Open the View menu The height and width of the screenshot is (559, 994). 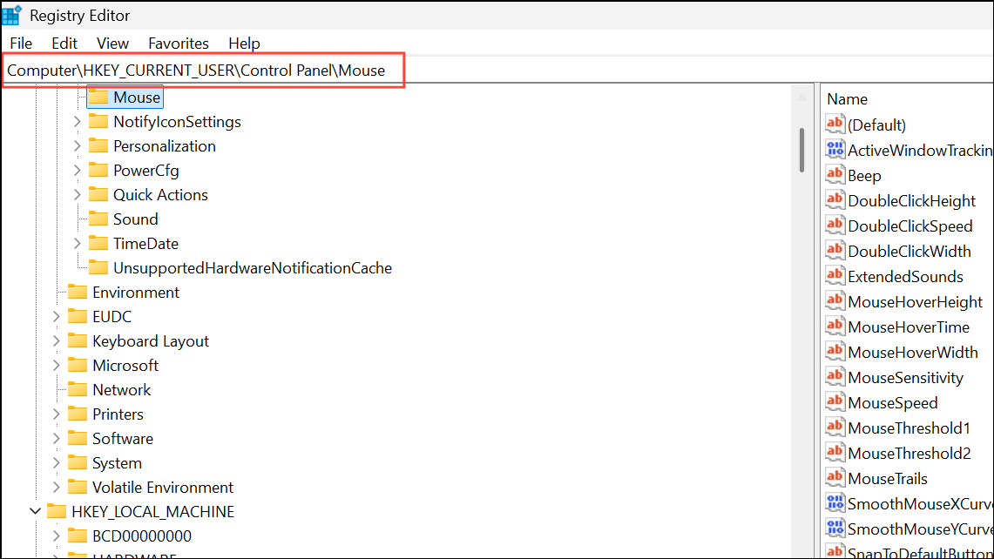point(112,43)
